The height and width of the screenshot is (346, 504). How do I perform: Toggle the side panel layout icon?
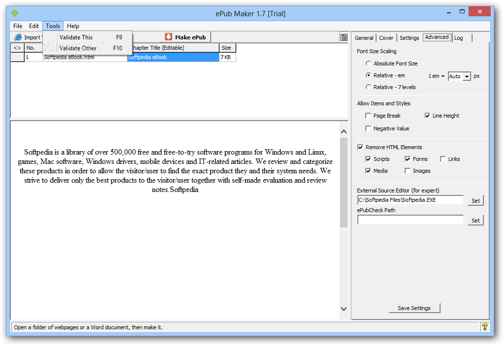[344, 37]
